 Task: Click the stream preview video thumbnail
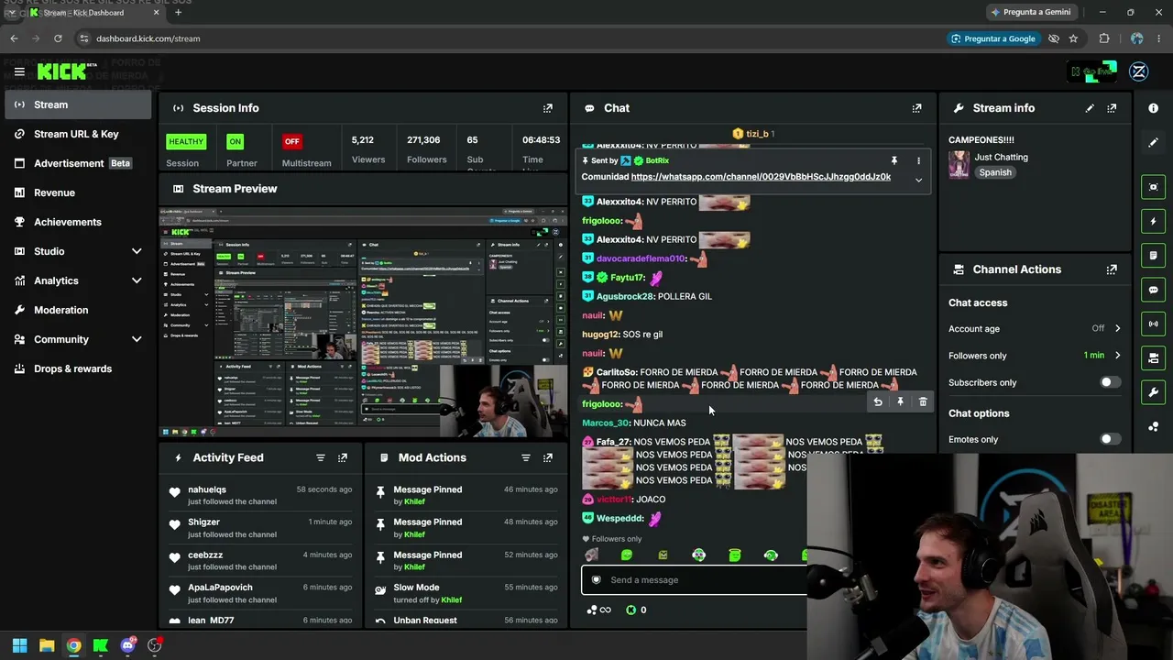[363, 322]
